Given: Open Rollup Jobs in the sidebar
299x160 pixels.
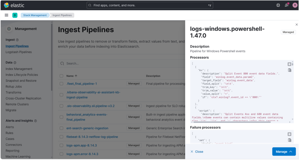Looking at the screenshot, I should tap(13, 87).
